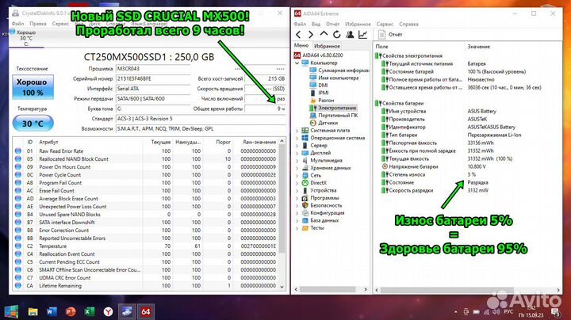
Task: Select the Хорошо 30 °C C: disk tab
Action: tap(26, 38)
